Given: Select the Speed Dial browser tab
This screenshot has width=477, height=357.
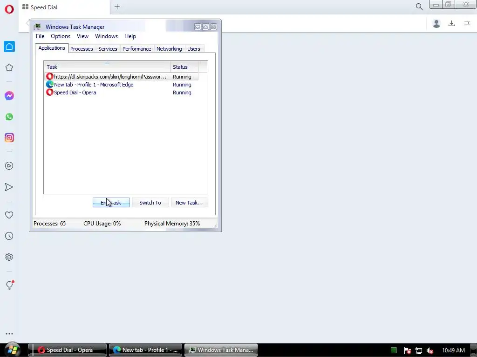Looking at the screenshot, I should coord(64,7).
